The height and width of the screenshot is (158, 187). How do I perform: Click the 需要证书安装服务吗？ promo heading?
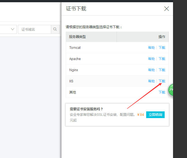coord(86,109)
